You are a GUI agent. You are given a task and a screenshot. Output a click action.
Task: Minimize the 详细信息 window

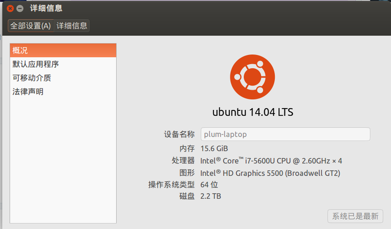pyautogui.click(x=20, y=9)
